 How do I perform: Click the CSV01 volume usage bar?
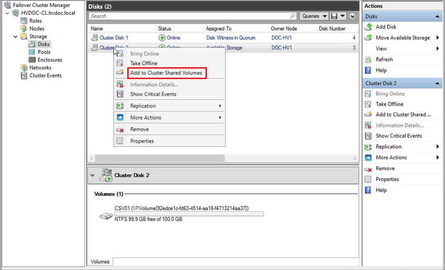point(189,214)
